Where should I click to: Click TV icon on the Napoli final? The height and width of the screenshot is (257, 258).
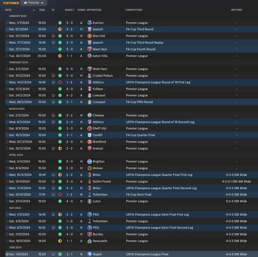click(x=53, y=254)
